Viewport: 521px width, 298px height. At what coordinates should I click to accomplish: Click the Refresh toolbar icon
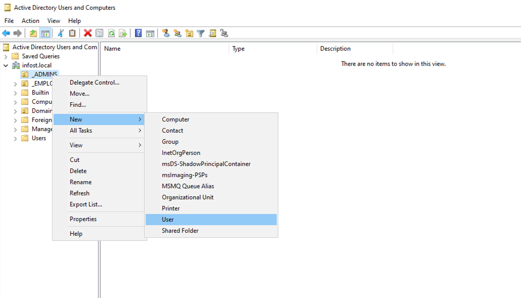coord(112,33)
